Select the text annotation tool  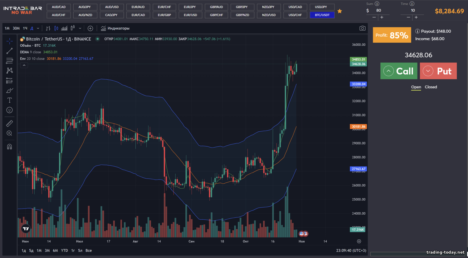pyautogui.click(x=9, y=100)
